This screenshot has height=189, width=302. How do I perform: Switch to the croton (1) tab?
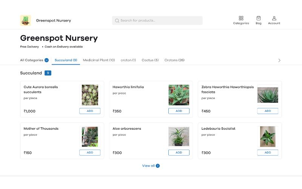[128, 60]
